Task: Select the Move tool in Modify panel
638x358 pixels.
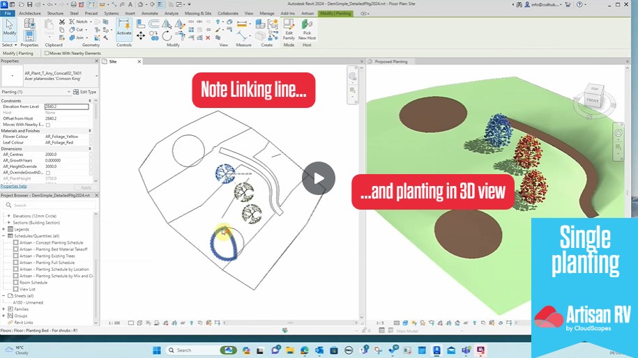Action: coord(141,36)
